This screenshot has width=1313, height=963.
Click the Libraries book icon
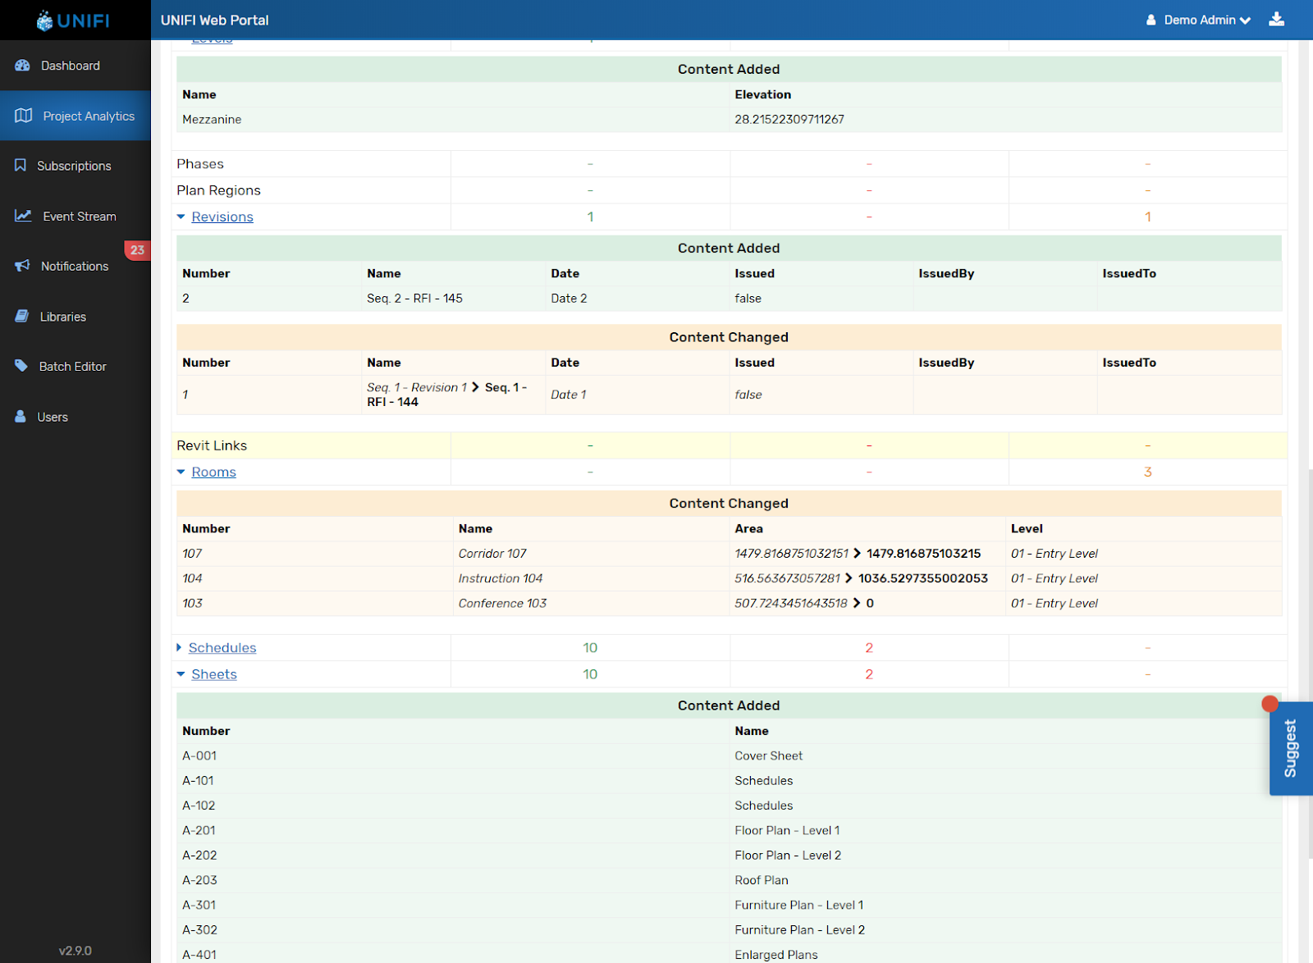[x=22, y=317]
